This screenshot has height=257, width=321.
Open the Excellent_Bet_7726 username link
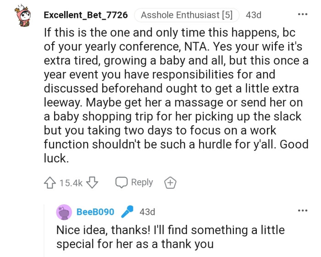(86, 15)
